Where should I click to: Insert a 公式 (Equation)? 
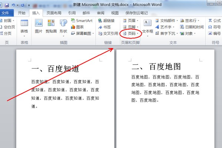[x=215, y=21]
